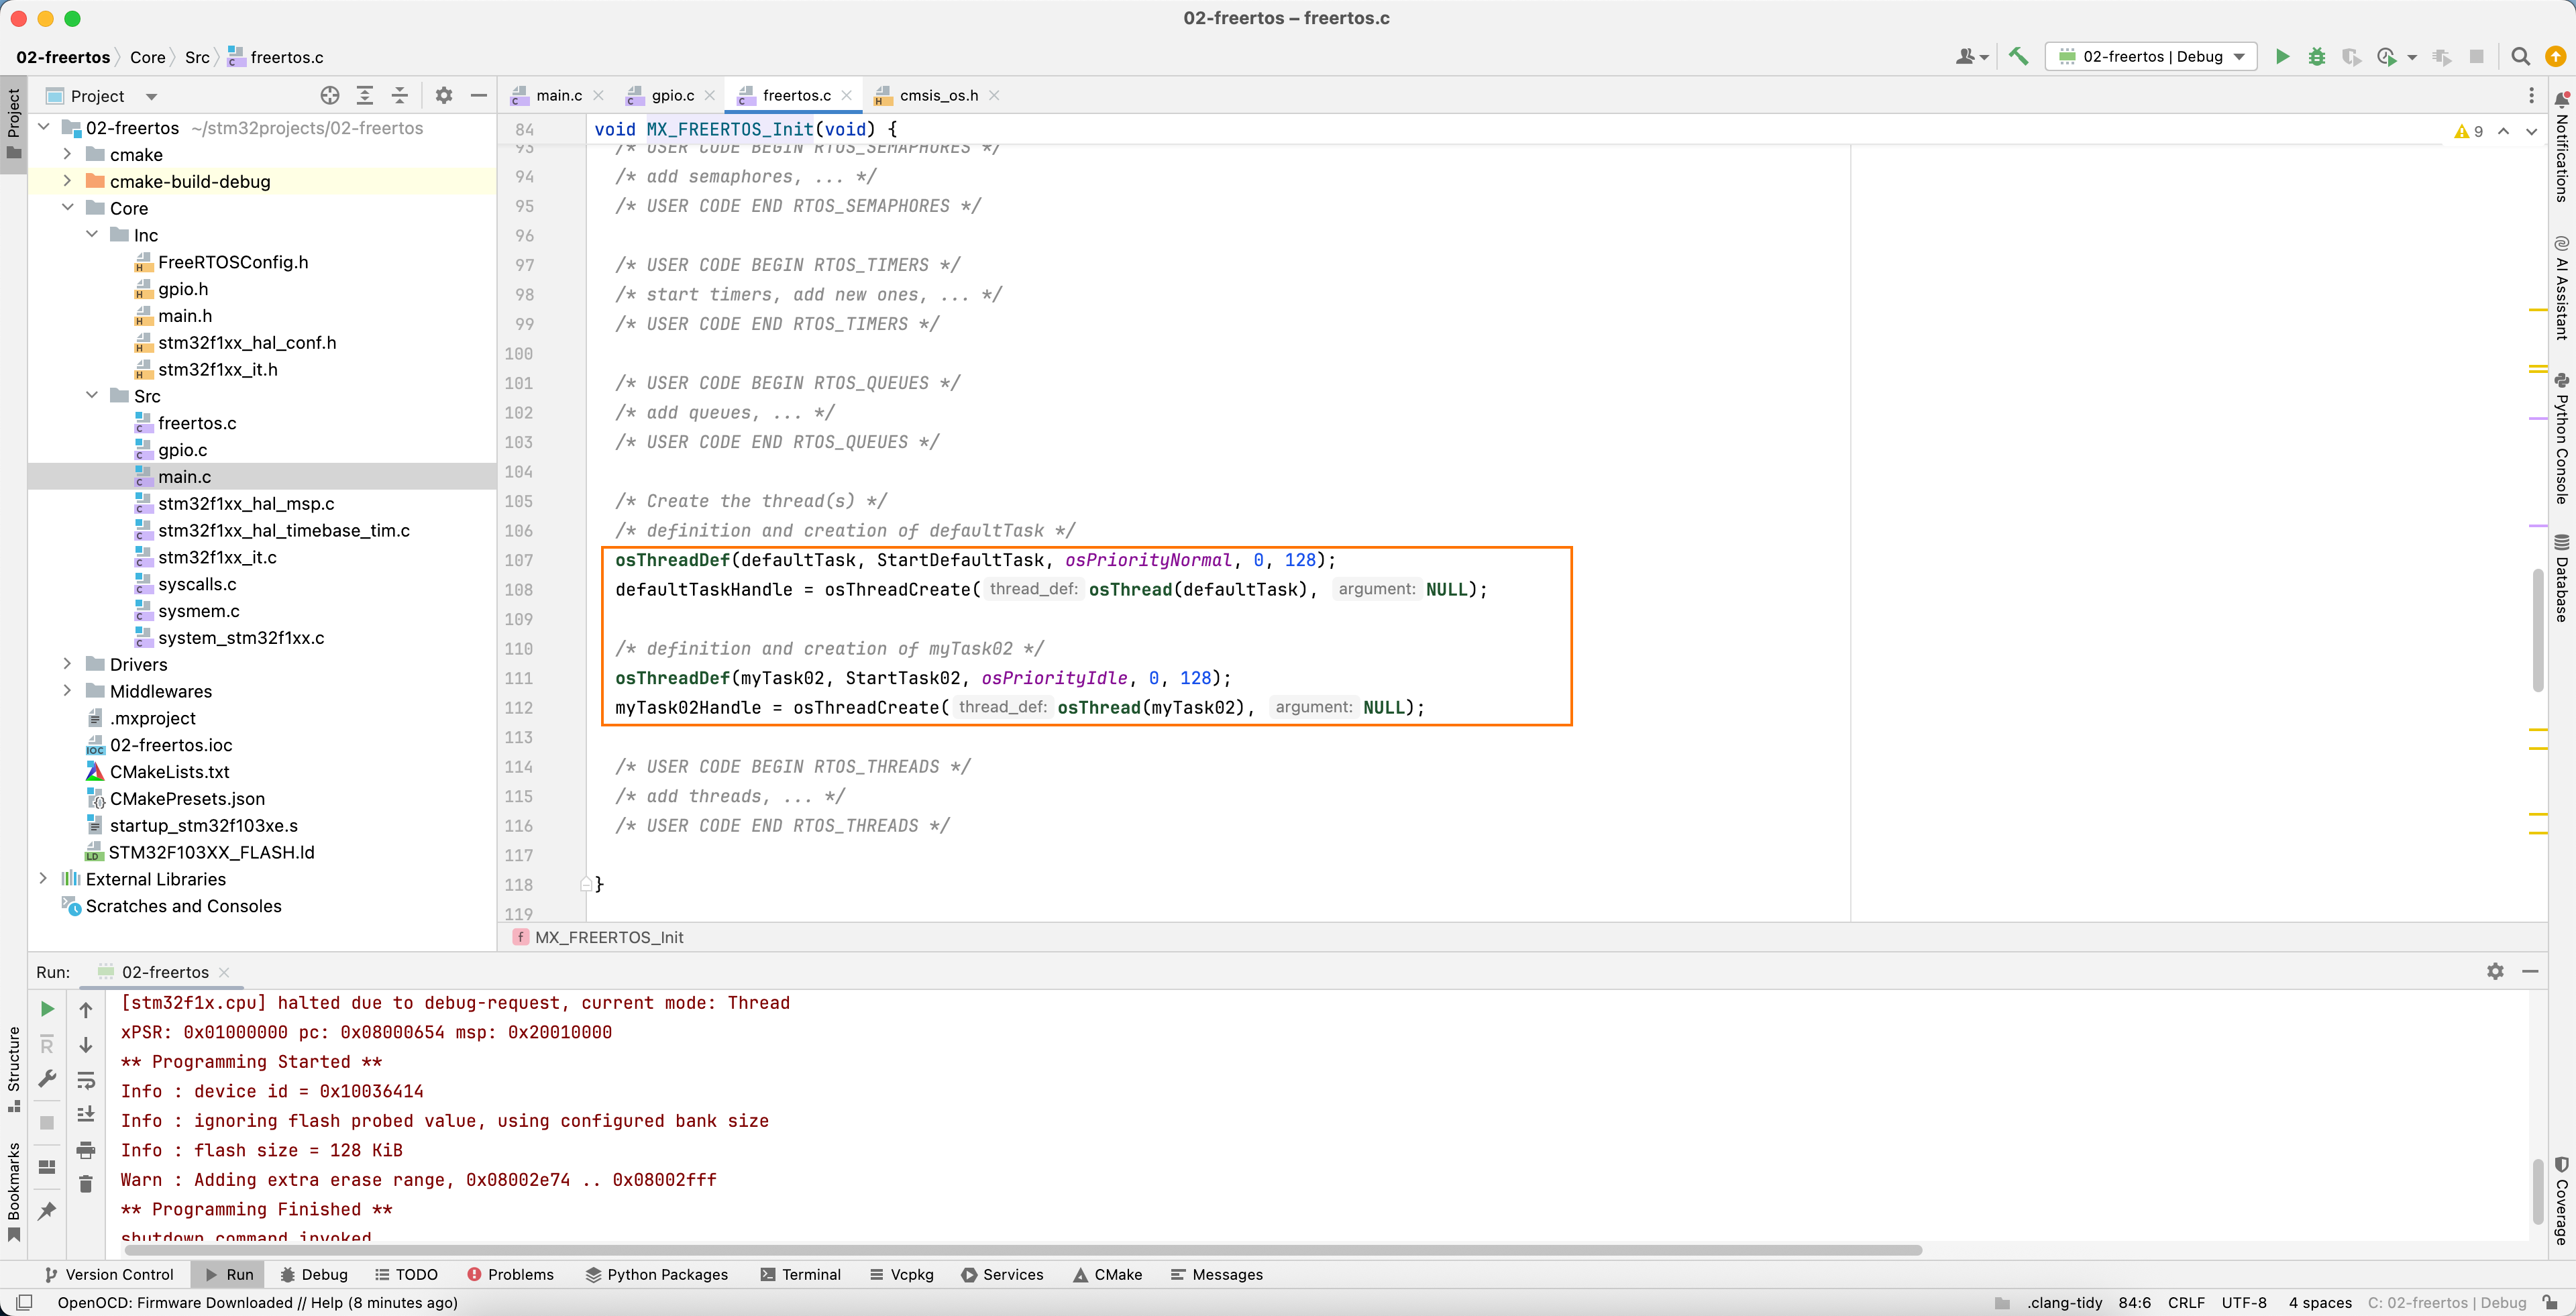Start debugging with the bug icon
The height and width of the screenshot is (1316, 2576).
tap(2317, 56)
